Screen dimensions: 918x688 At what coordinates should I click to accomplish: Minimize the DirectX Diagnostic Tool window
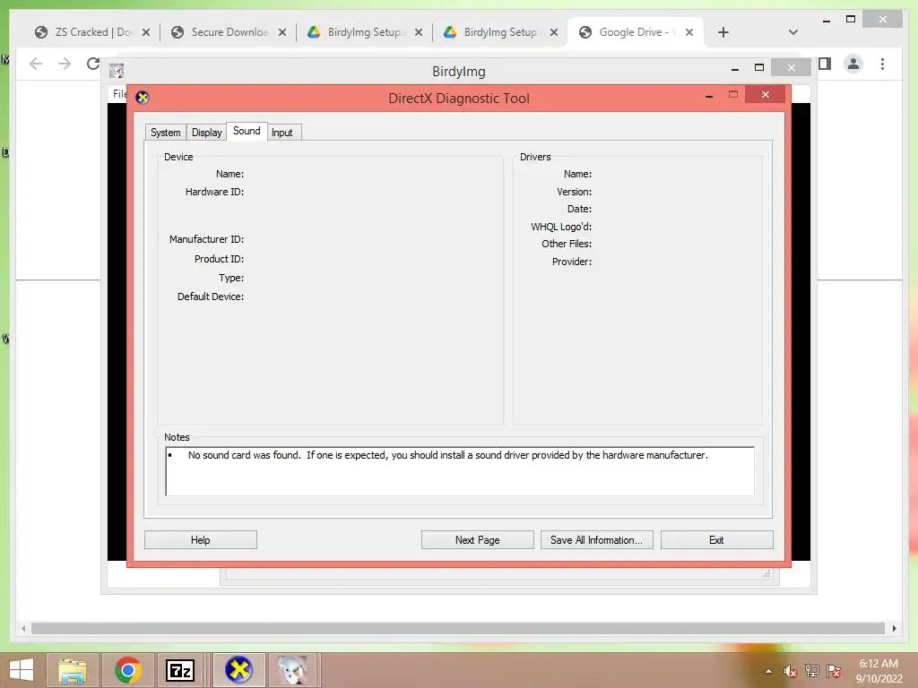click(x=709, y=95)
